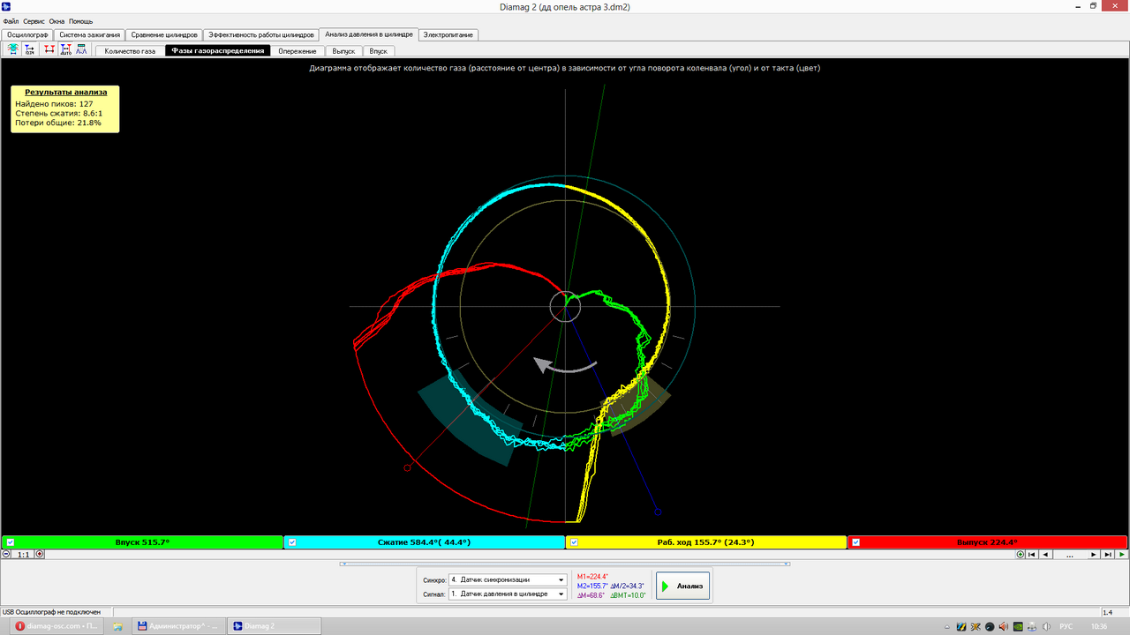
Task: Jump to first frame button
Action: (x=1031, y=555)
